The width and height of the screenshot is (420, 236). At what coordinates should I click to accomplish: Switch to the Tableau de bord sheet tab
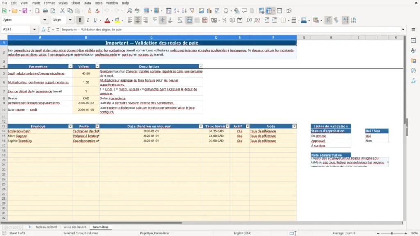[x=46, y=227]
